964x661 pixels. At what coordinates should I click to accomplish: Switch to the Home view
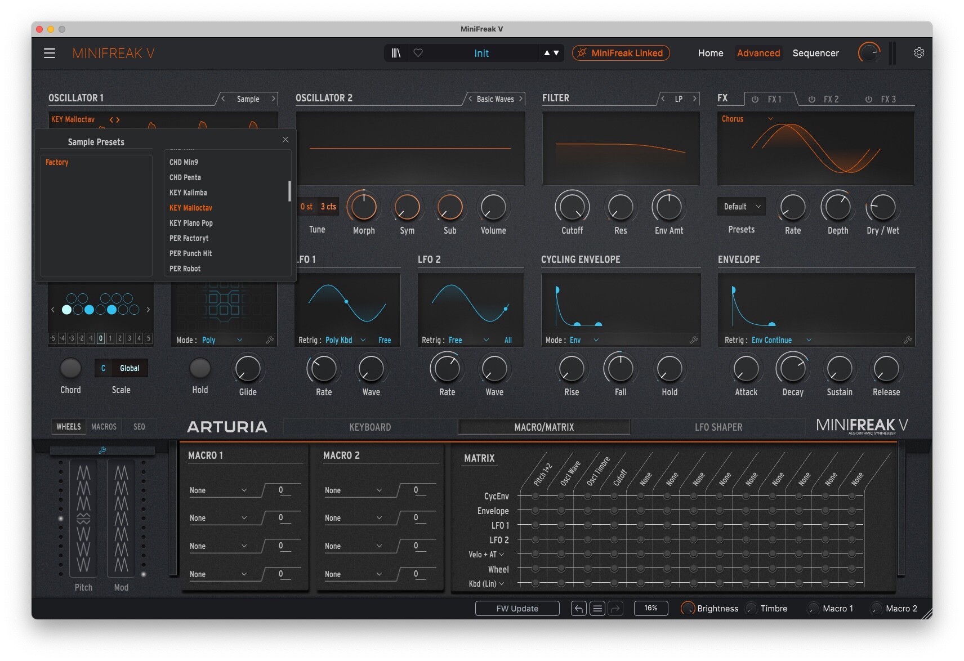711,53
